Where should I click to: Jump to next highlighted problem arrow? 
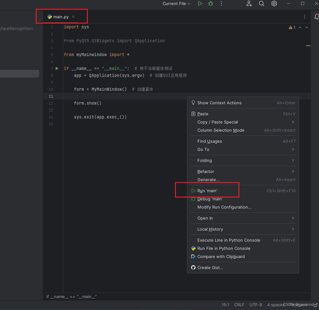307,27
